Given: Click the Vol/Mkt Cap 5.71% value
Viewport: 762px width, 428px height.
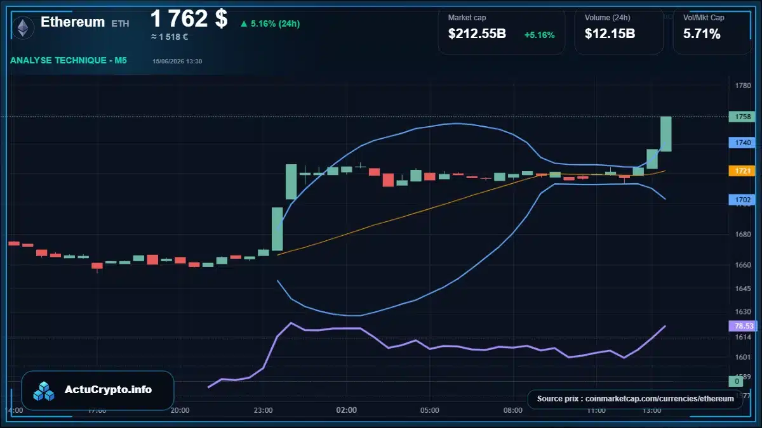Looking at the screenshot, I should (x=702, y=34).
